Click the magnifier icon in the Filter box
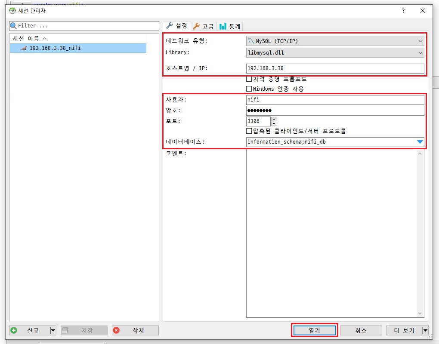 [x=13, y=26]
